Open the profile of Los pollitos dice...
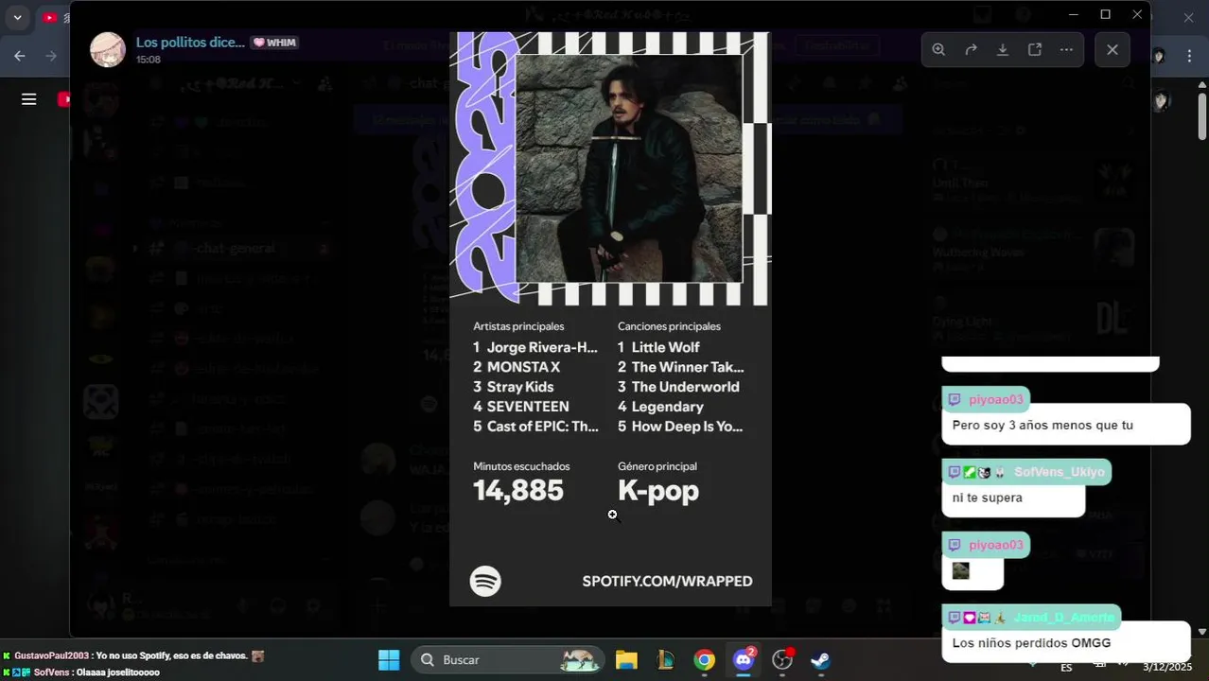The width and height of the screenshot is (1209, 681). point(190,42)
